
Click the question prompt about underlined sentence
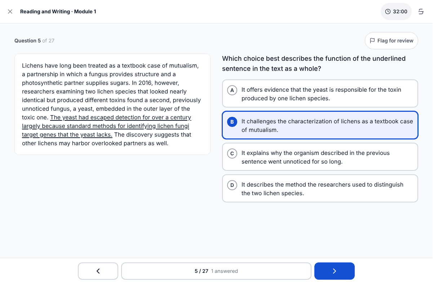pyautogui.click(x=314, y=64)
